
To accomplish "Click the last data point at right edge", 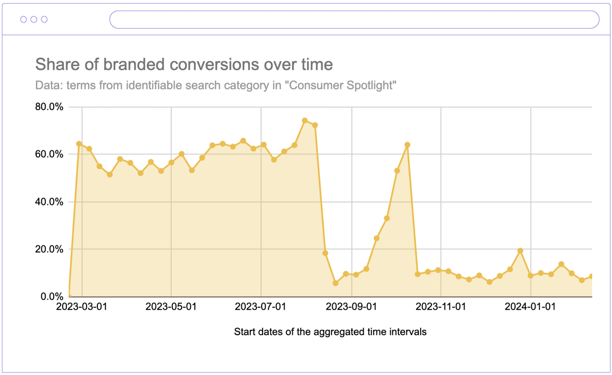I will click(x=592, y=277).
